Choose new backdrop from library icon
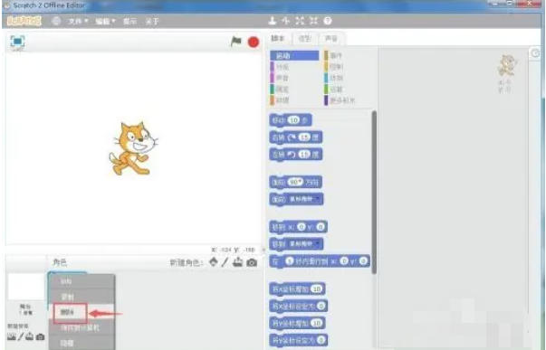546x350 pixels. (12, 336)
